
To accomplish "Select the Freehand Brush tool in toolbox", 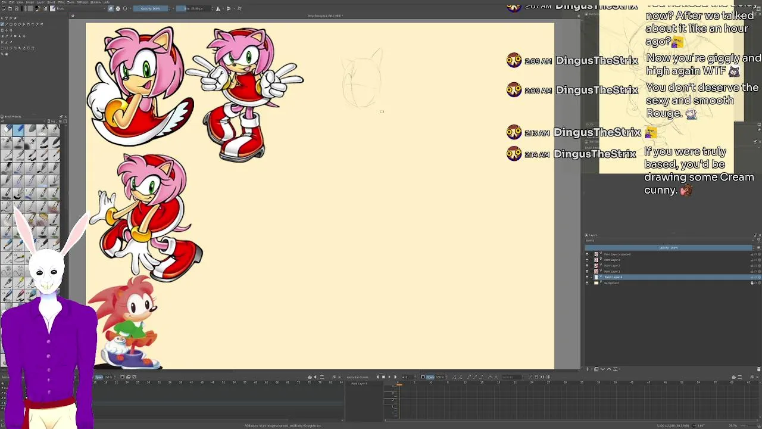I will point(2,24).
